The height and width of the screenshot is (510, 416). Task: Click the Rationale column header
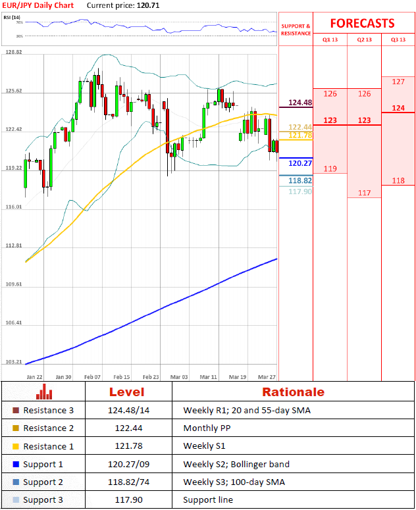293,392
